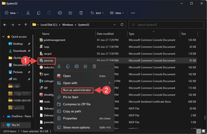
Task: Open the Sort dropdown
Action: (97, 13)
